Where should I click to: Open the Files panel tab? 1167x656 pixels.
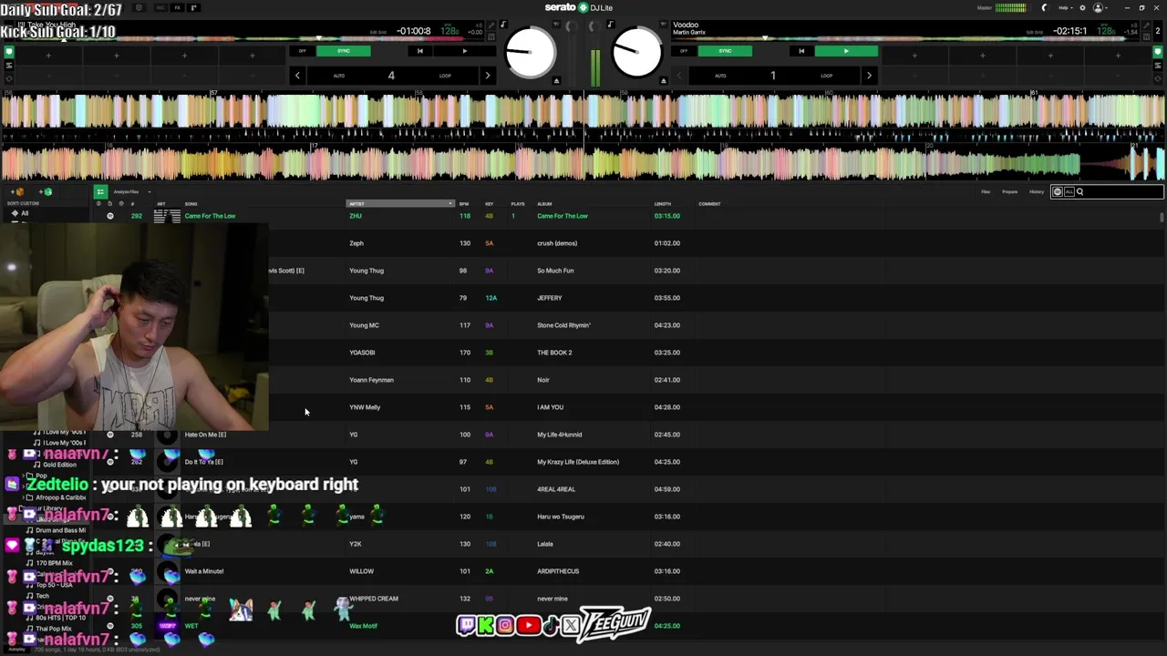986,192
